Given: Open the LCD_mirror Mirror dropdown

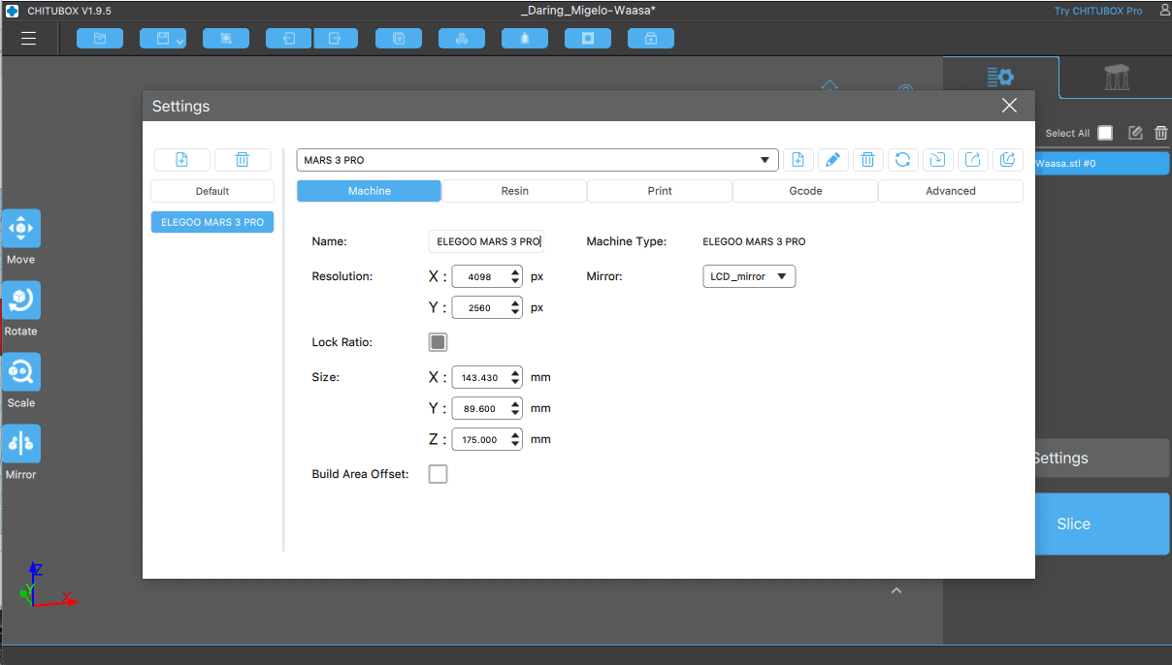Looking at the screenshot, I should [748, 276].
